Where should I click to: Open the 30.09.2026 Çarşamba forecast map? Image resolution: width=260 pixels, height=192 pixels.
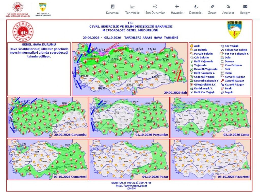pyautogui.click(x=48, y=117)
